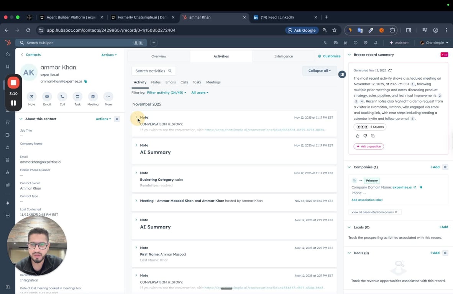Create a Task for the contact

(x=77, y=96)
